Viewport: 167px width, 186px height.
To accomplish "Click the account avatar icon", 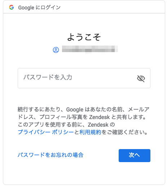I will tap(56, 50).
